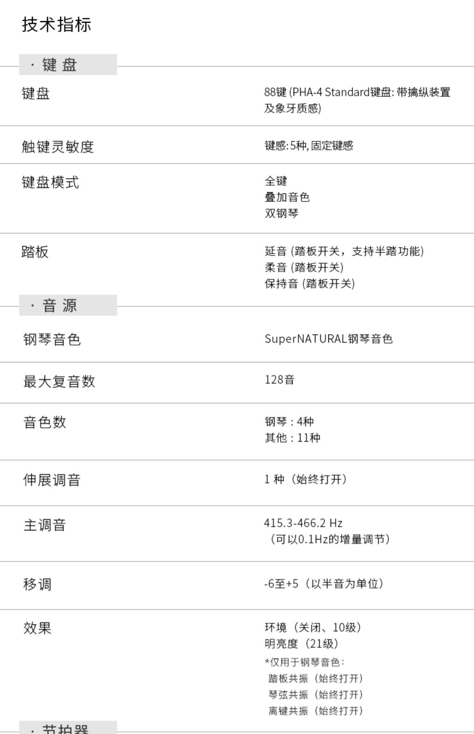Viewport: 474px width, 734px height.
Task: Click the 伸展调音 row label
Action: pos(52,480)
